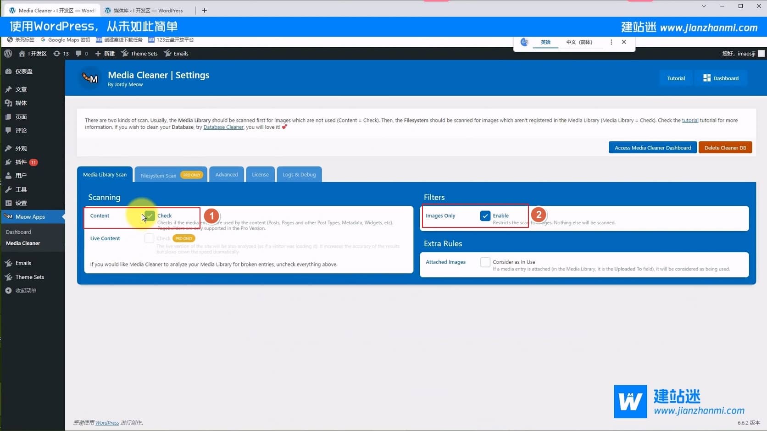Open translate popup options menu
This screenshot has height=431, width=767.
pyautogui.click(x=611, y=42)
